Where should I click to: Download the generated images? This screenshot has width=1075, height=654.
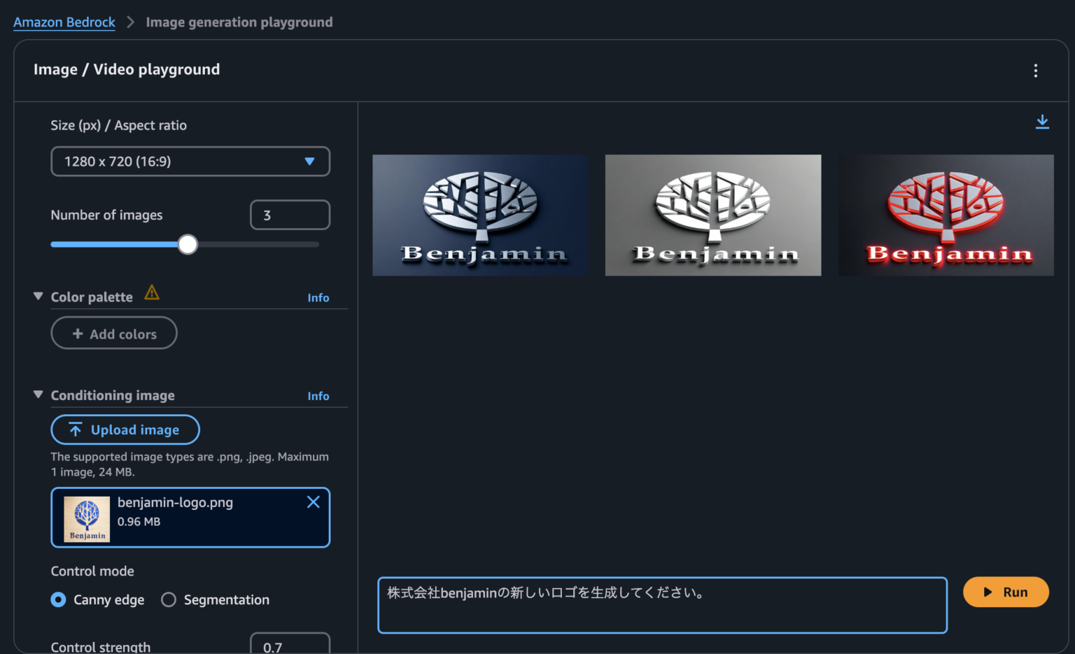(1043, 122)
